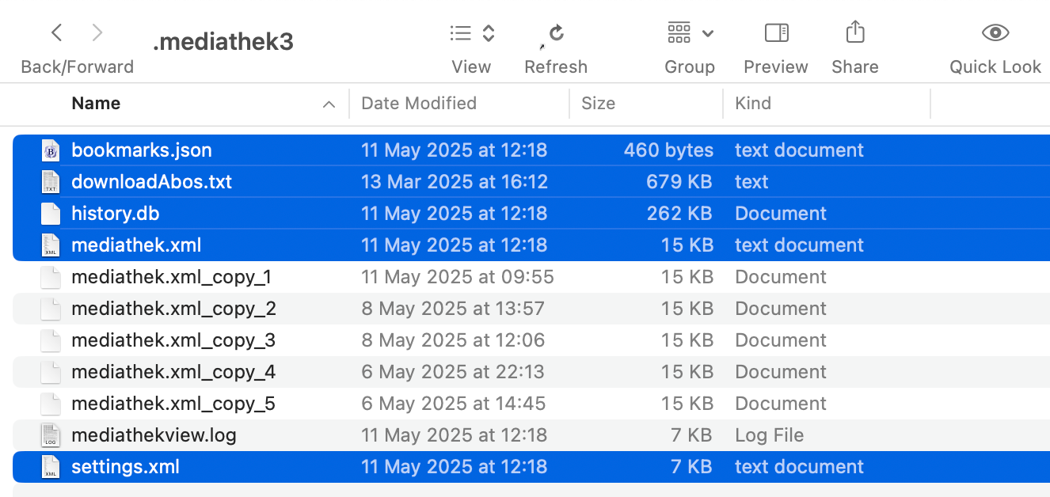Viewport: 1050px width, 497px height.
Task: Toggle the Preview pane icon
Action: 776,32
